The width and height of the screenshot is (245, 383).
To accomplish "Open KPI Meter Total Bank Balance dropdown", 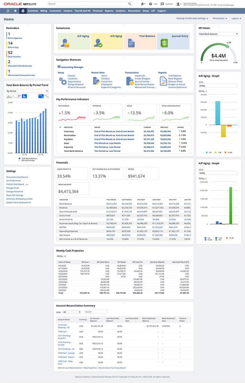I will [218, 34].
